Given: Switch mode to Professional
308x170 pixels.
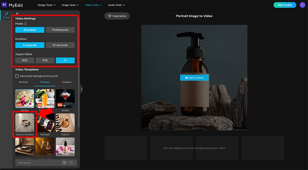Looking at the screenshot, I should [x=60, y=30].
